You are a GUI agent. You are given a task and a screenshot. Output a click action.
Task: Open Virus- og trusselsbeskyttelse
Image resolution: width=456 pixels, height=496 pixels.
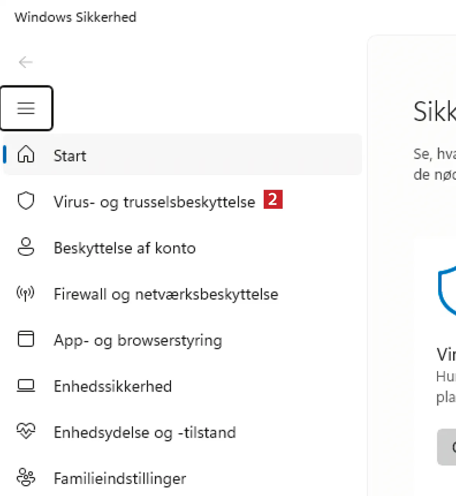pos(154,202)
